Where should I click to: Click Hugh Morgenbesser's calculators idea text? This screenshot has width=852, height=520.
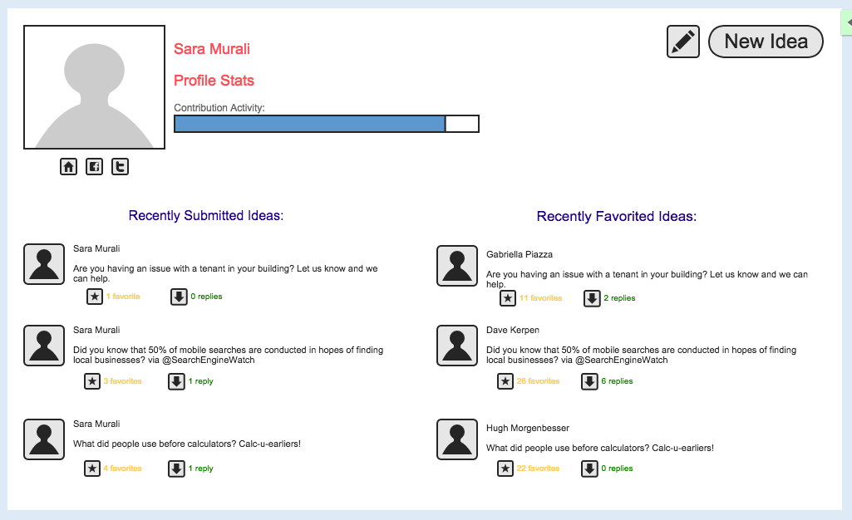(600, 448)
